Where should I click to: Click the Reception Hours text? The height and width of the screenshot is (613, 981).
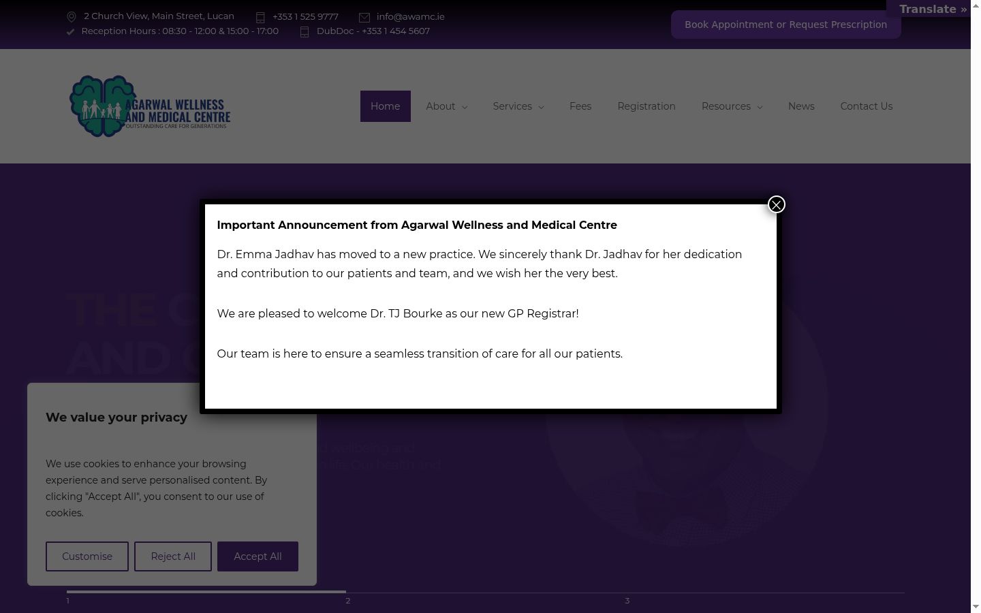(x=180, y=31)
